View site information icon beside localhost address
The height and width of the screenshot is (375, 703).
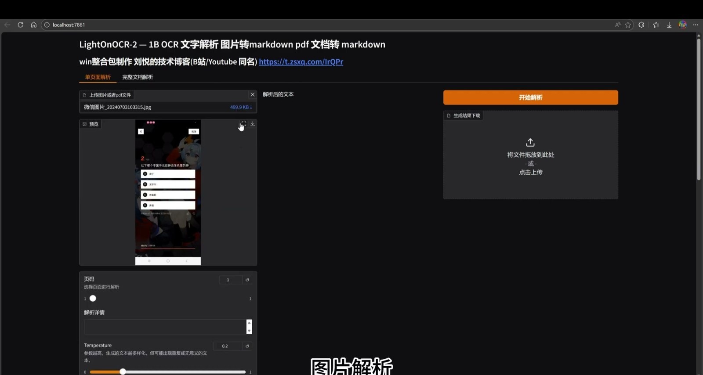pos(47,25)
